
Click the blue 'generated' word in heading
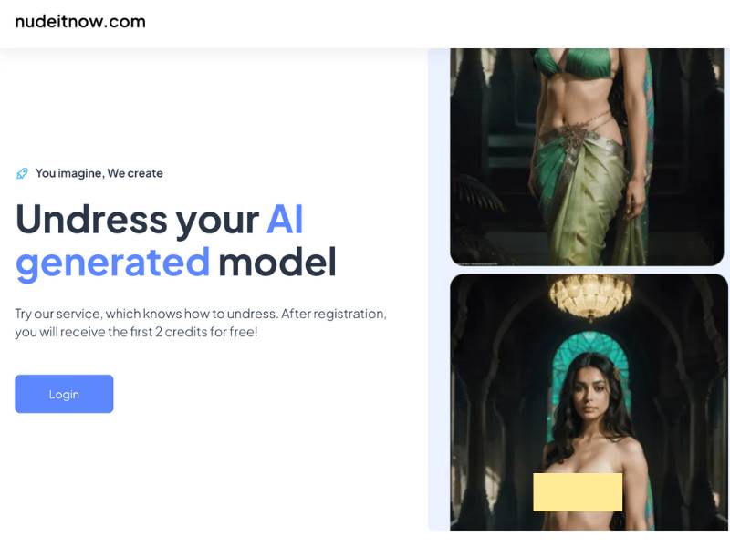[x=112, y=263]
